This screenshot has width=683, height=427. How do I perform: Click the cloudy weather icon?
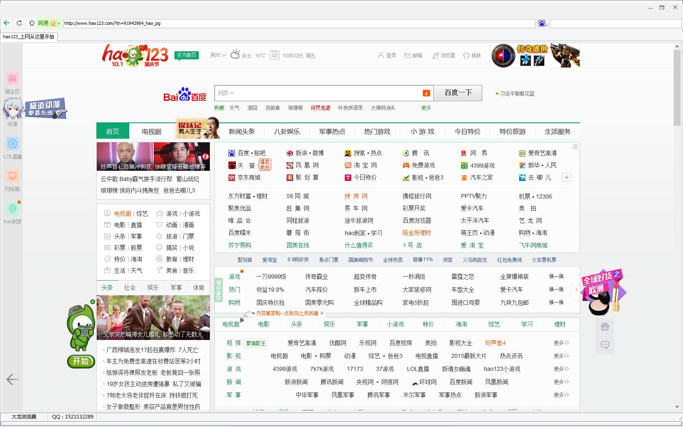click(x=235, y=54)
